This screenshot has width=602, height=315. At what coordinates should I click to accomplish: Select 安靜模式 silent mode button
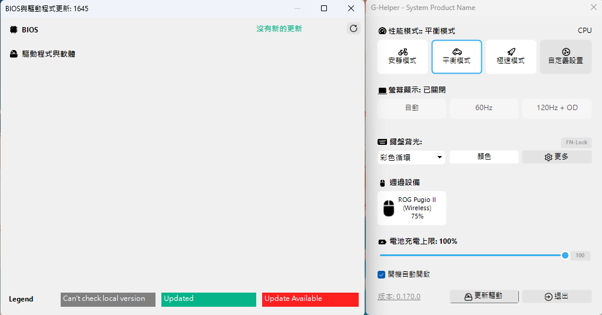(402, 57)
